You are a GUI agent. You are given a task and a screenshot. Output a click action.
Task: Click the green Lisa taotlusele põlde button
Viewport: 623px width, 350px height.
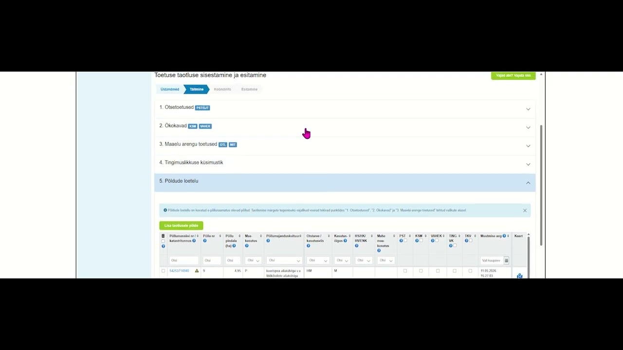point(181,226)
